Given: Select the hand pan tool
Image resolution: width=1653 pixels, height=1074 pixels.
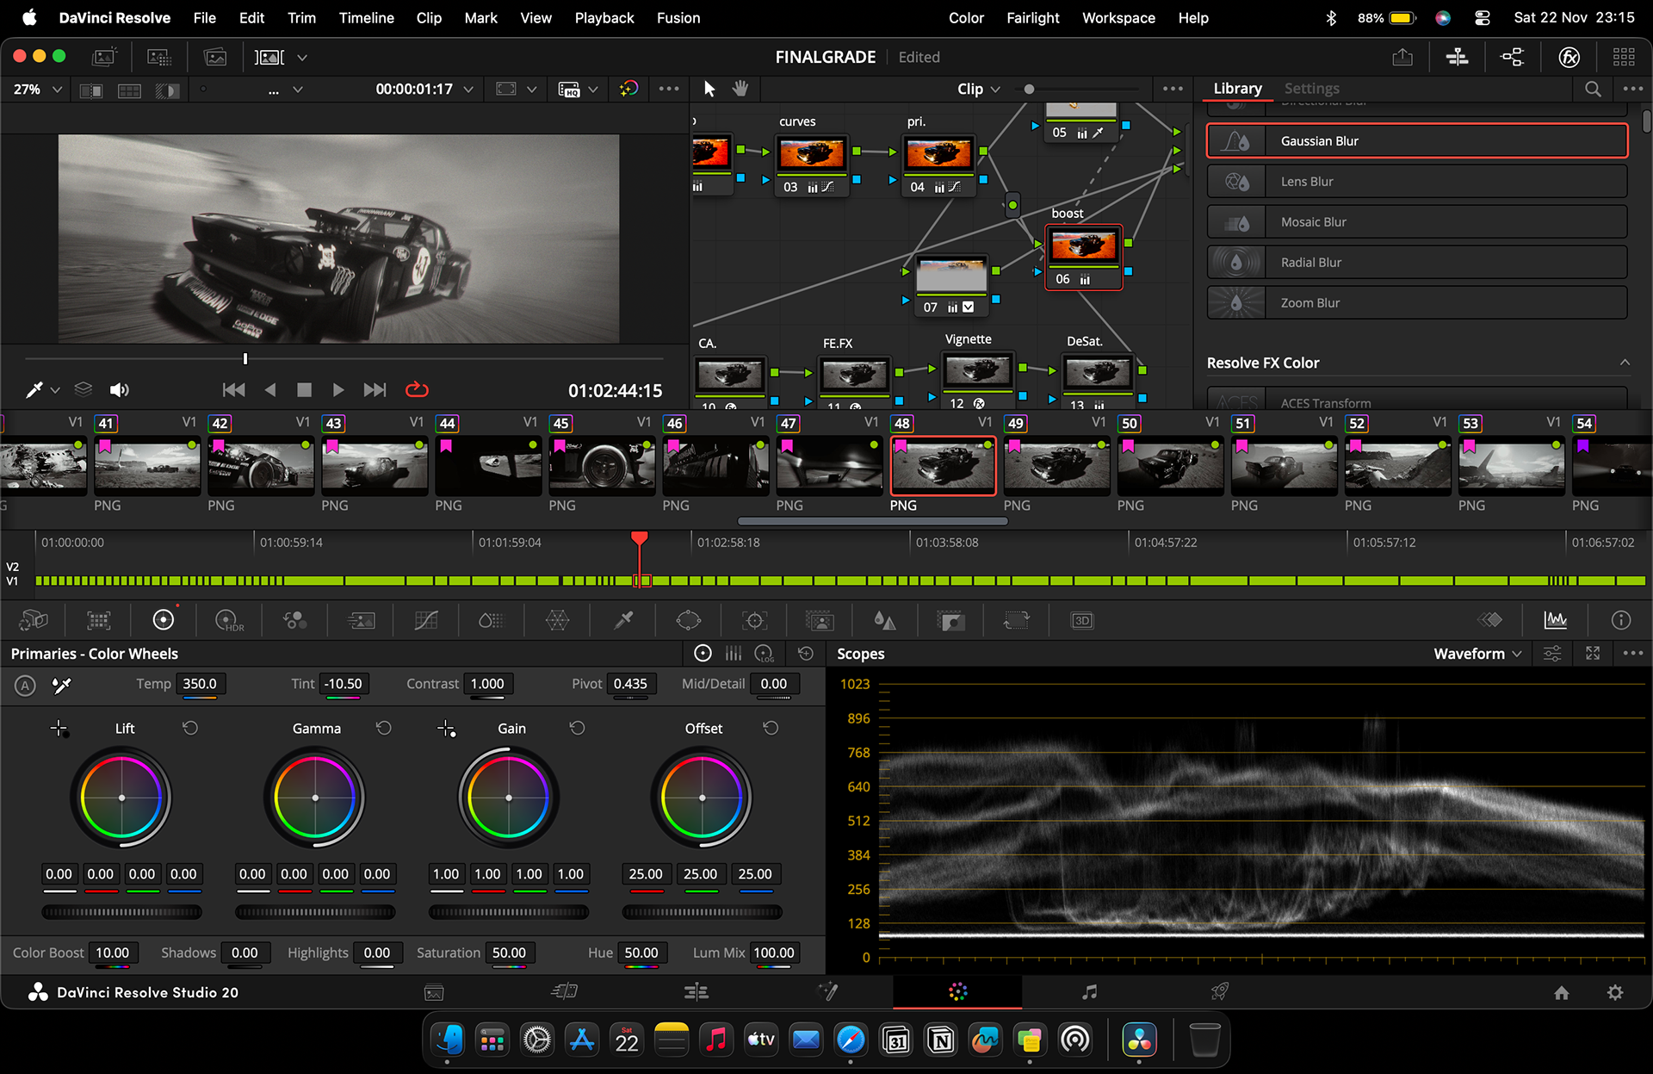Looking at the screenshot, I should (740, 89).
